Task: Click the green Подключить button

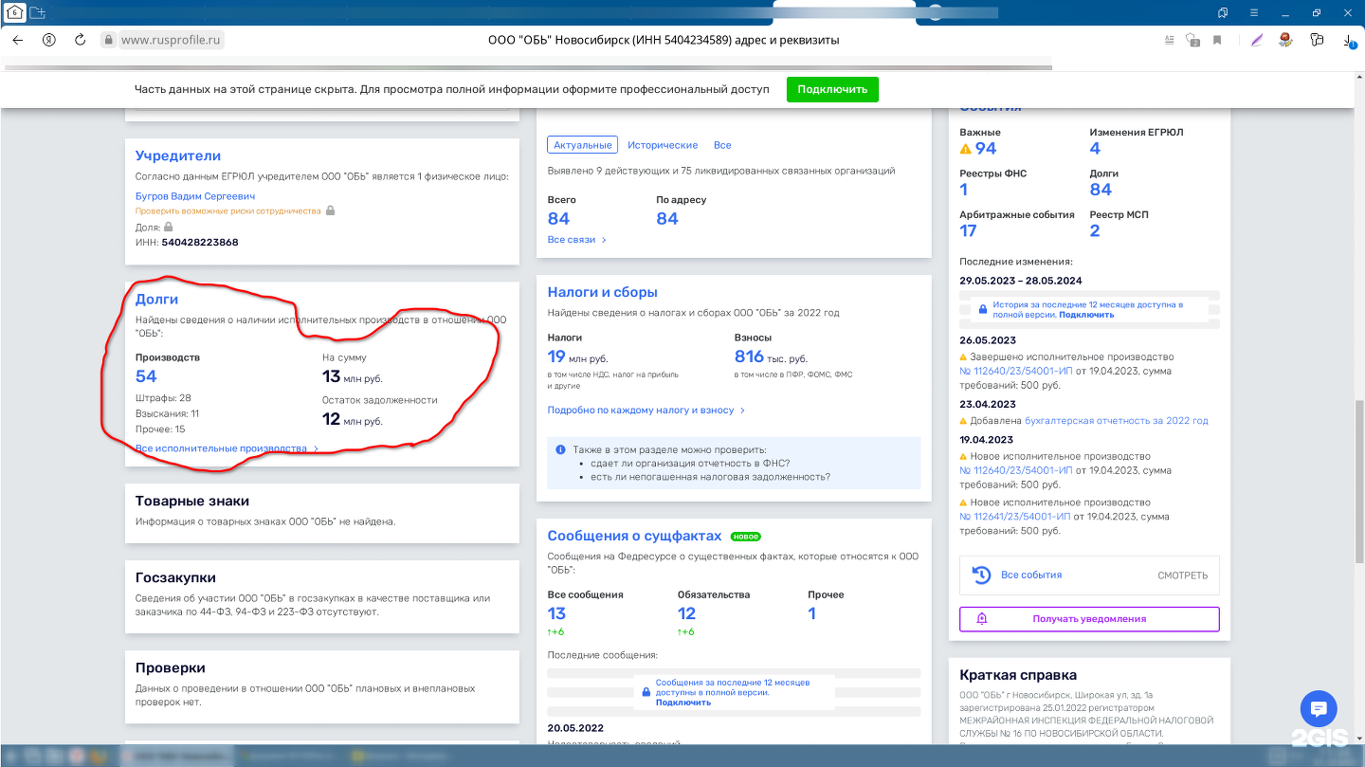Action: click(832, 89)
